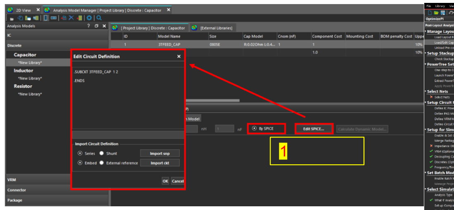Click green check beside What-if Analysis
The image size is (454, 210).
point(431,200)
